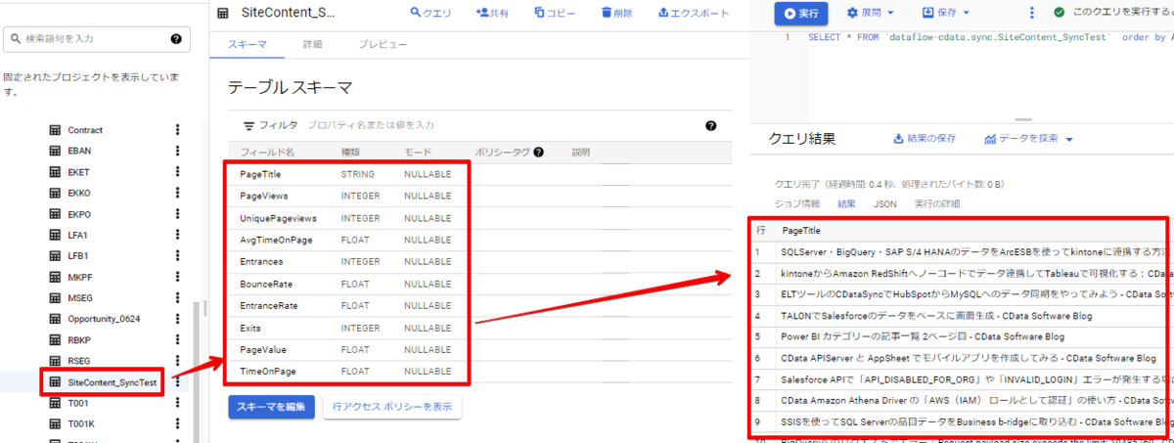Click the table icon beside SiteContent_S... title
1174x443 pixels.
coord(223,13)
